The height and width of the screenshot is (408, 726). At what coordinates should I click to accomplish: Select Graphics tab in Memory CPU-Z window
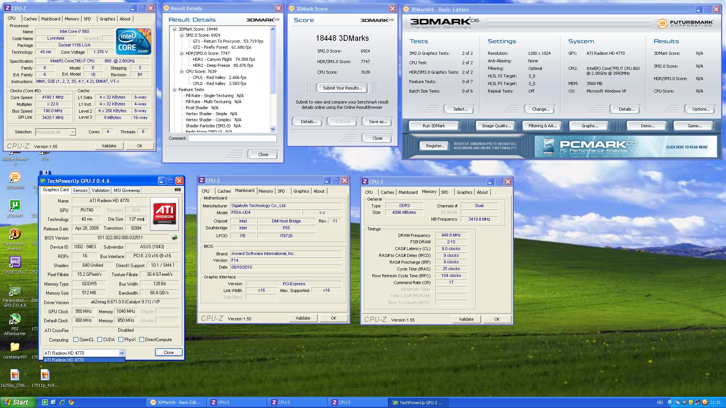point(464,192)
